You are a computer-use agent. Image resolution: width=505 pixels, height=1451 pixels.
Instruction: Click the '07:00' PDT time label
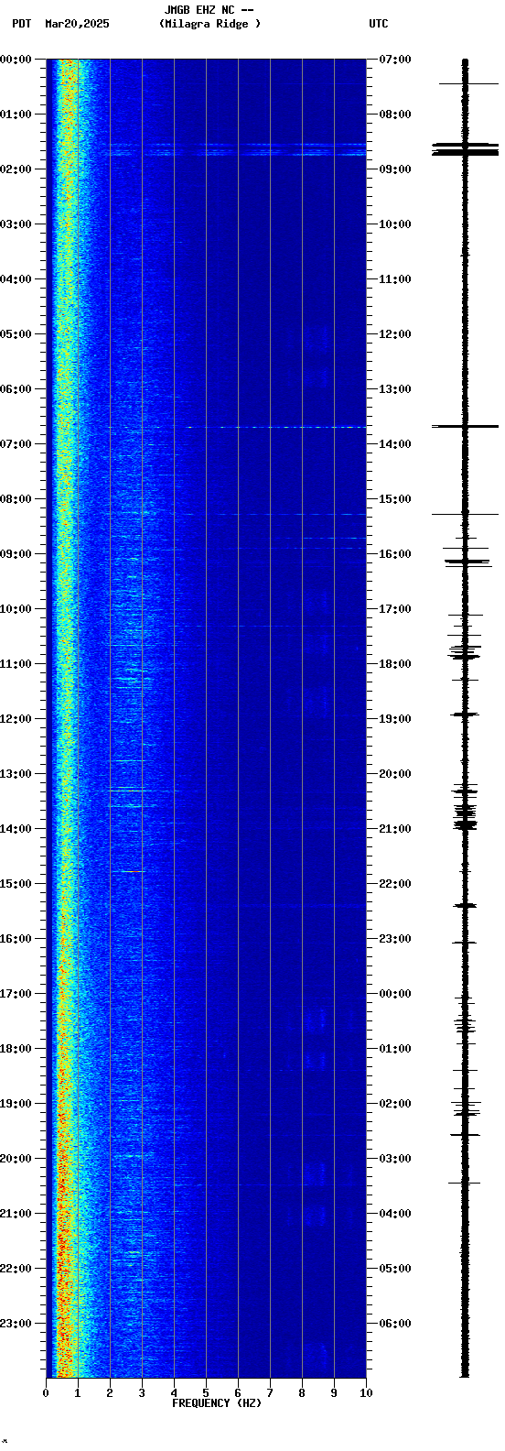[x=16, y=444]
